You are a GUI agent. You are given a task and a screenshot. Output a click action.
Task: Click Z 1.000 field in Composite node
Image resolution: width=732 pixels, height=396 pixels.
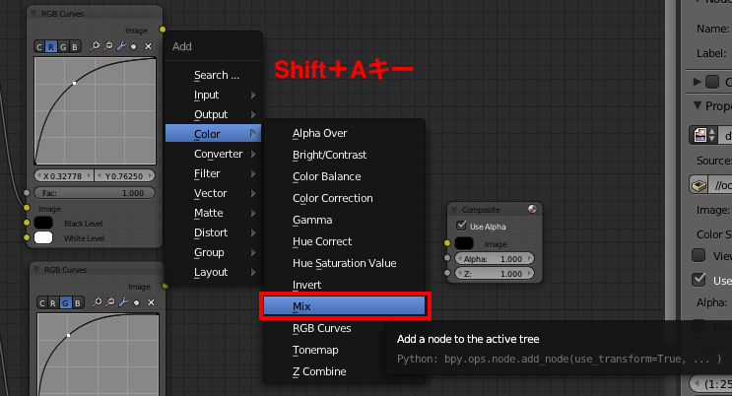click(x=495, y=274)
